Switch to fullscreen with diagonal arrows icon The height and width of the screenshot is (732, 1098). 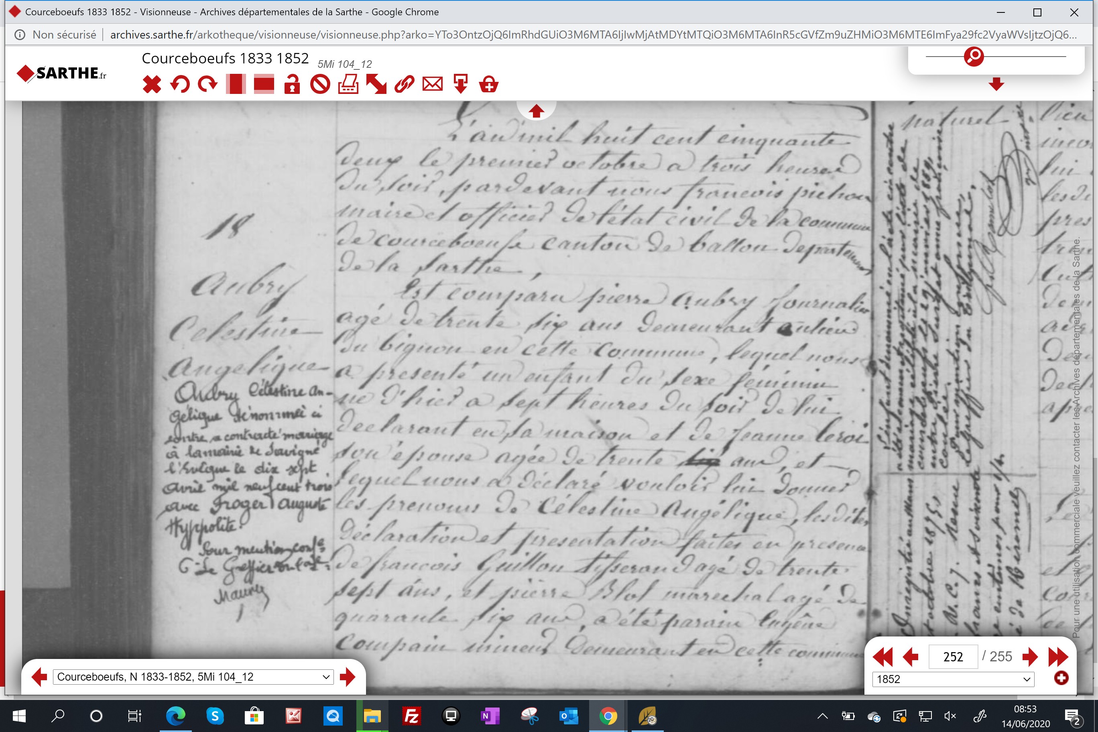point(376,85)
